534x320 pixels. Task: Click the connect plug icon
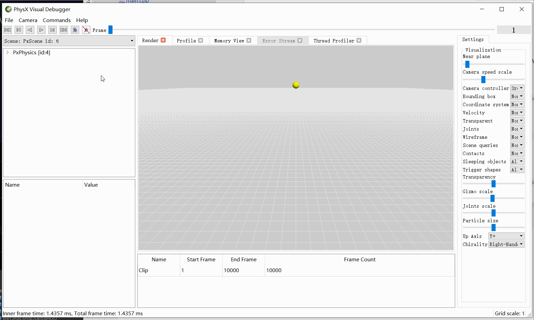(x=75, y=30)
